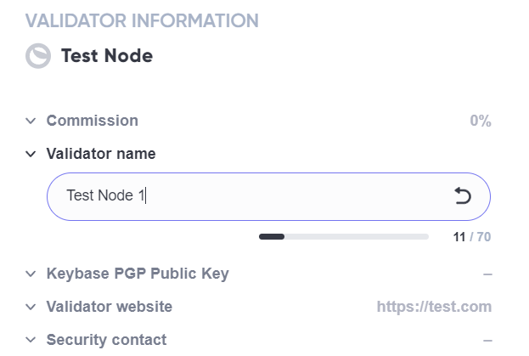Viewport: 529px width, 356px height.
Task: Click the Keybase PGP key dash value
Action: (x=487, y=274)
